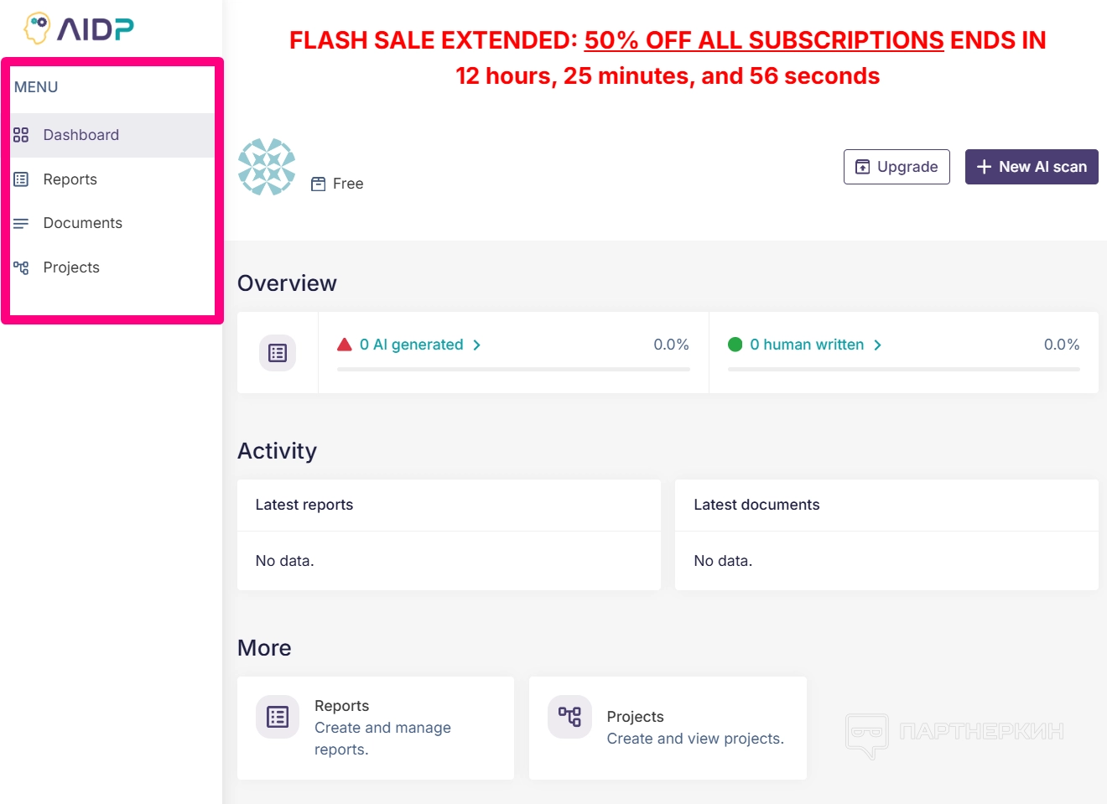Open the 'Create and view projects' card

(x=668, y=728)
